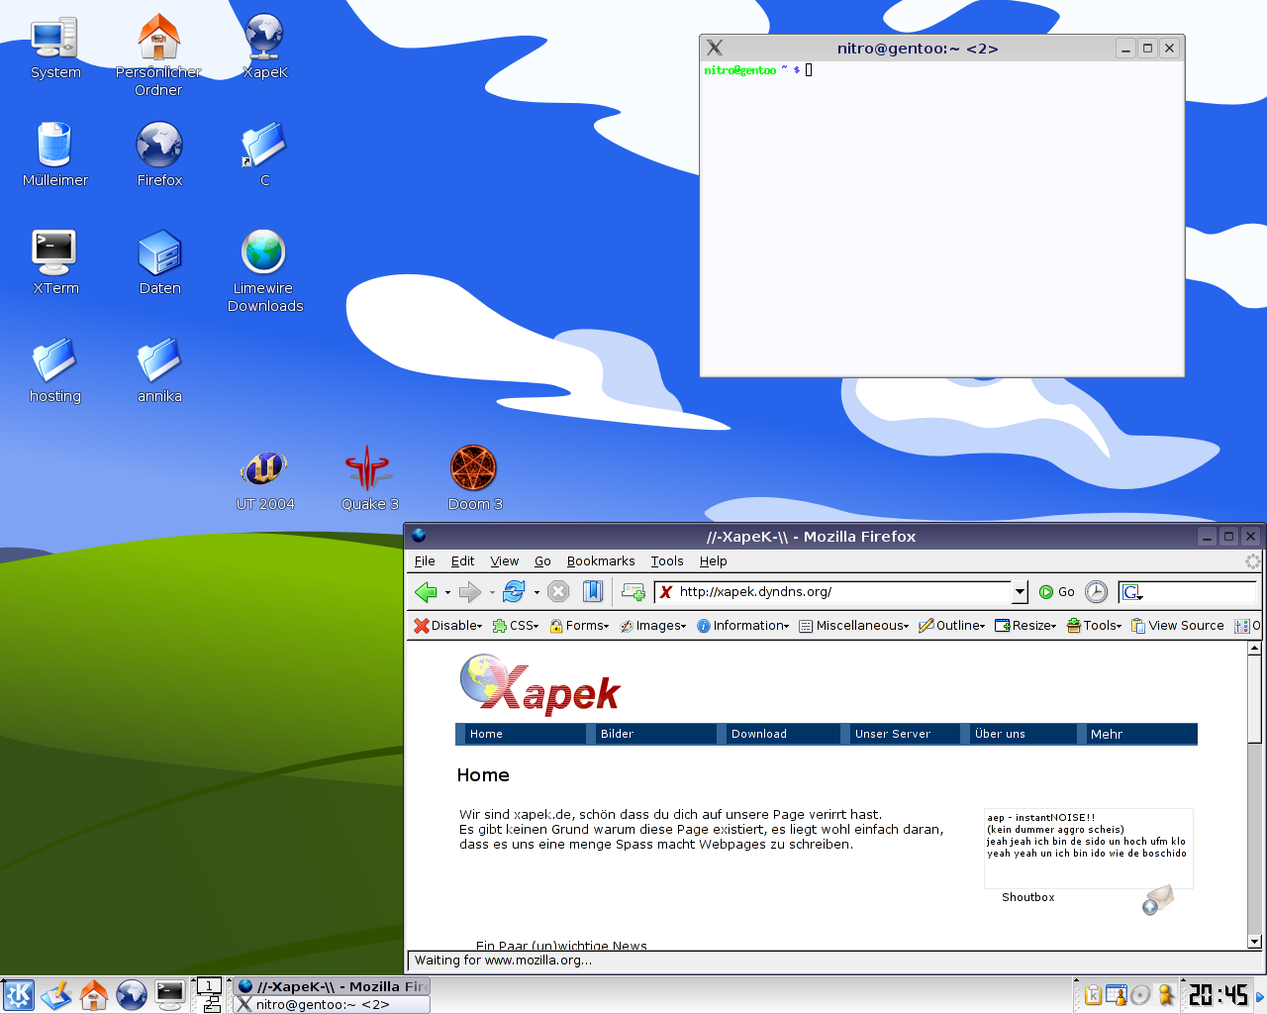Launch XTerm from the desktop
Image resolution: width=1267 pixels, height=1014 pixels.
point(55,262)
